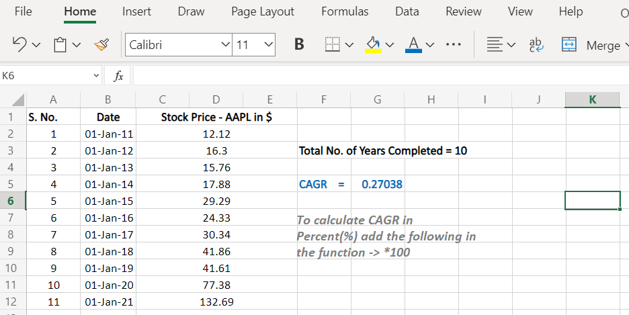The image size is (629, 315).
Task: Toggle Bold formatting
Action: tap(299, 45)
